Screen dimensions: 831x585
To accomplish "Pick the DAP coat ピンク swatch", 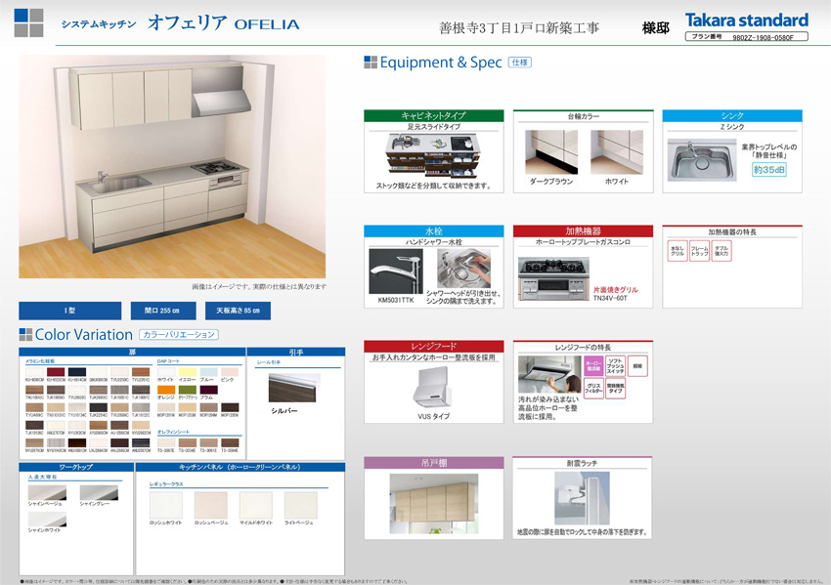I will pyautogui.click(x=230, y=372).
